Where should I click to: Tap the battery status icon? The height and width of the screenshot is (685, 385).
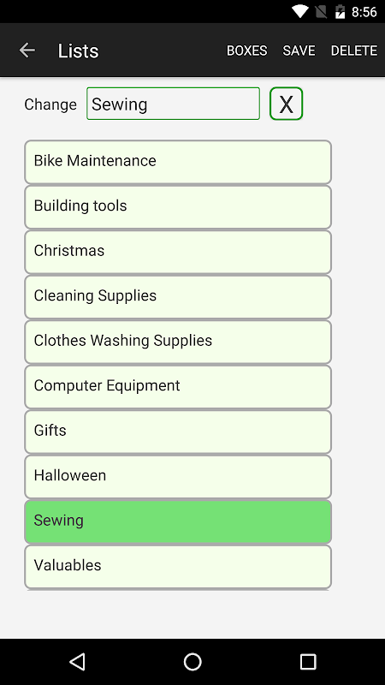[340, 12]
